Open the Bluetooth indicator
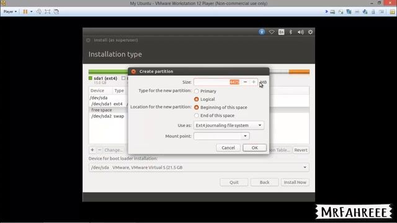Viewport: 397px width, 223px height. click(291, 32)
